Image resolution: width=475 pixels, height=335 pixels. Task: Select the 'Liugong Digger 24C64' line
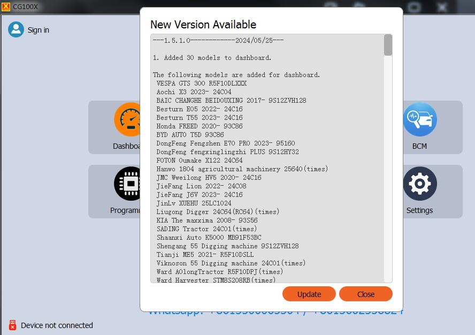point(218,211)
